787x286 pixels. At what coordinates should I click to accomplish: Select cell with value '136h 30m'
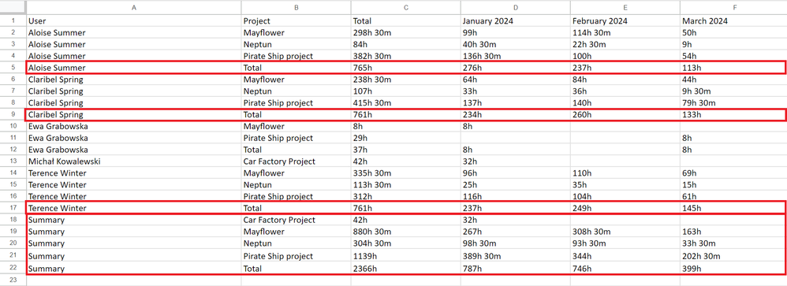coord(516,56)
